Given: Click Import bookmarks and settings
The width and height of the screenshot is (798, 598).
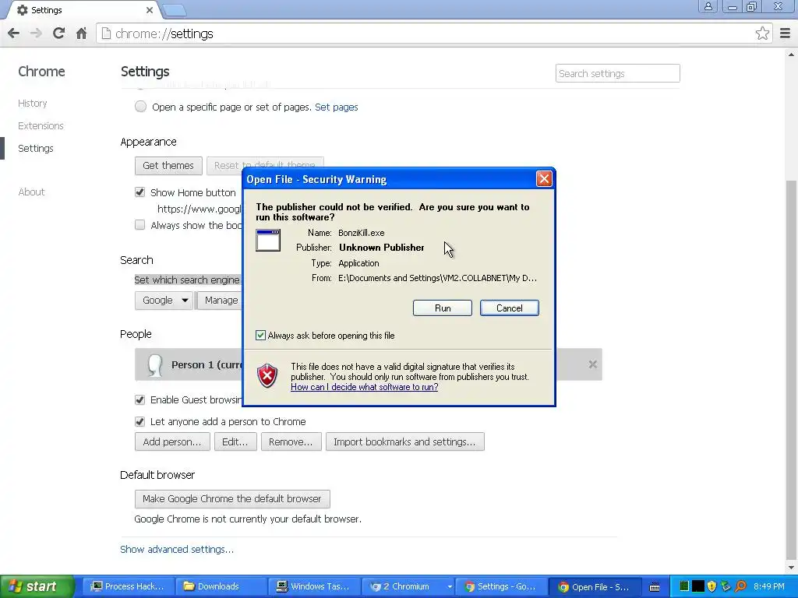Looking at the screenshot, I should [404, 442].
